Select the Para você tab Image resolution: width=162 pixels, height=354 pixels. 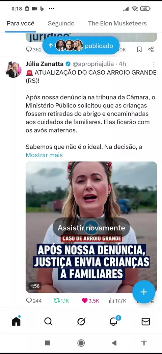tap(21, 23)
